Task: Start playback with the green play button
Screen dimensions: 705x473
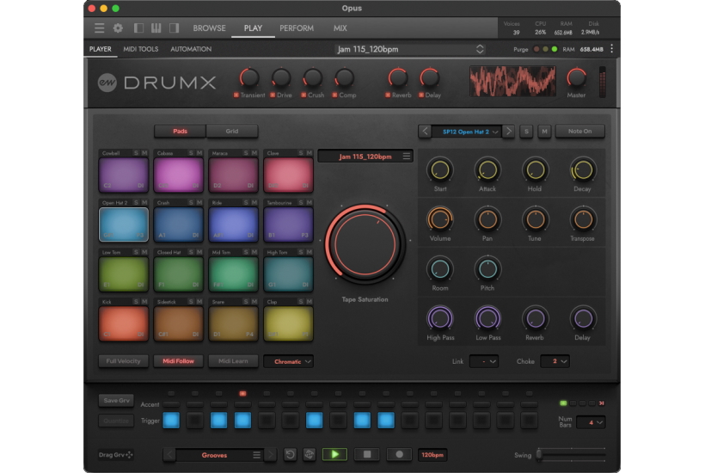Action: coord(335,455)
